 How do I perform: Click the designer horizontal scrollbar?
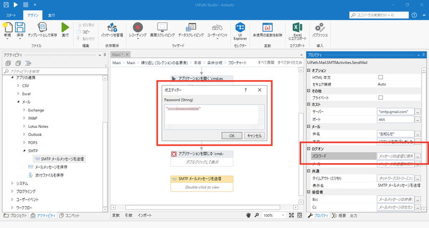pos(203,208)
